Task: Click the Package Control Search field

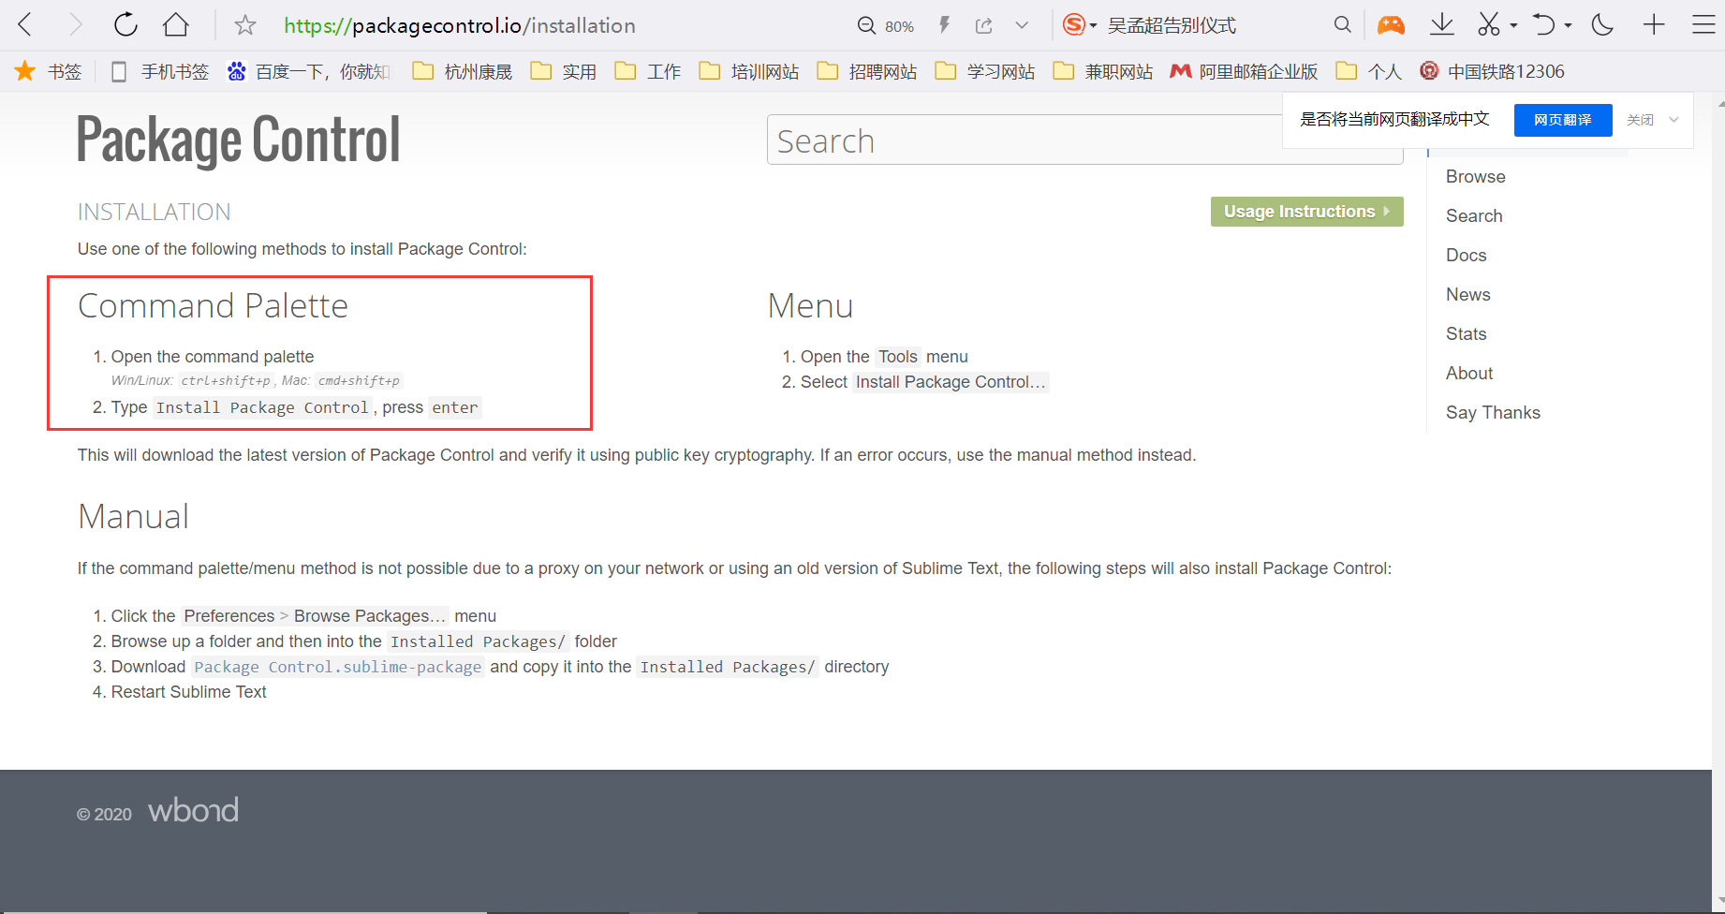Action: [x=1084, y=140]
